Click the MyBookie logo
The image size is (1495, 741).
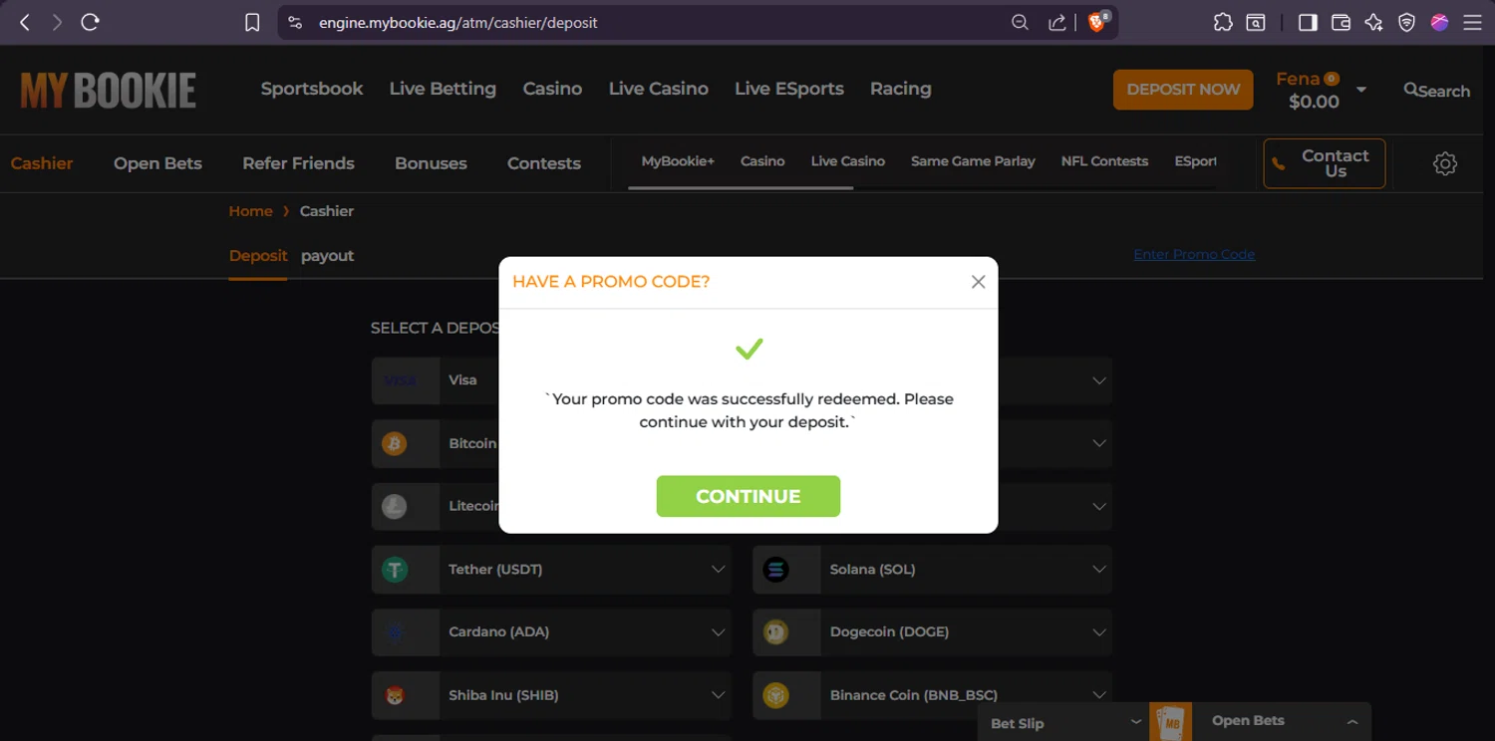tap(108, 91)
